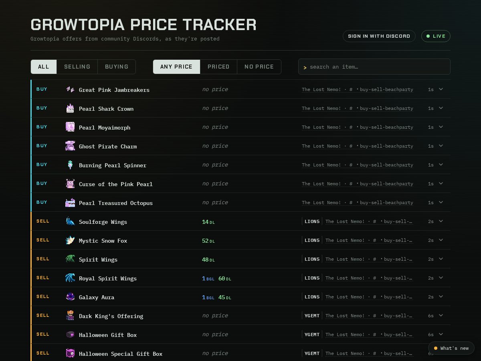This screenshot has width=481, height=361.
Task: Expand the Burning Pearl Spinner row chevron
Action: click(x=441, y=164)
